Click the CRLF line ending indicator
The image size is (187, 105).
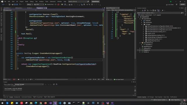[x=103, y=79]
